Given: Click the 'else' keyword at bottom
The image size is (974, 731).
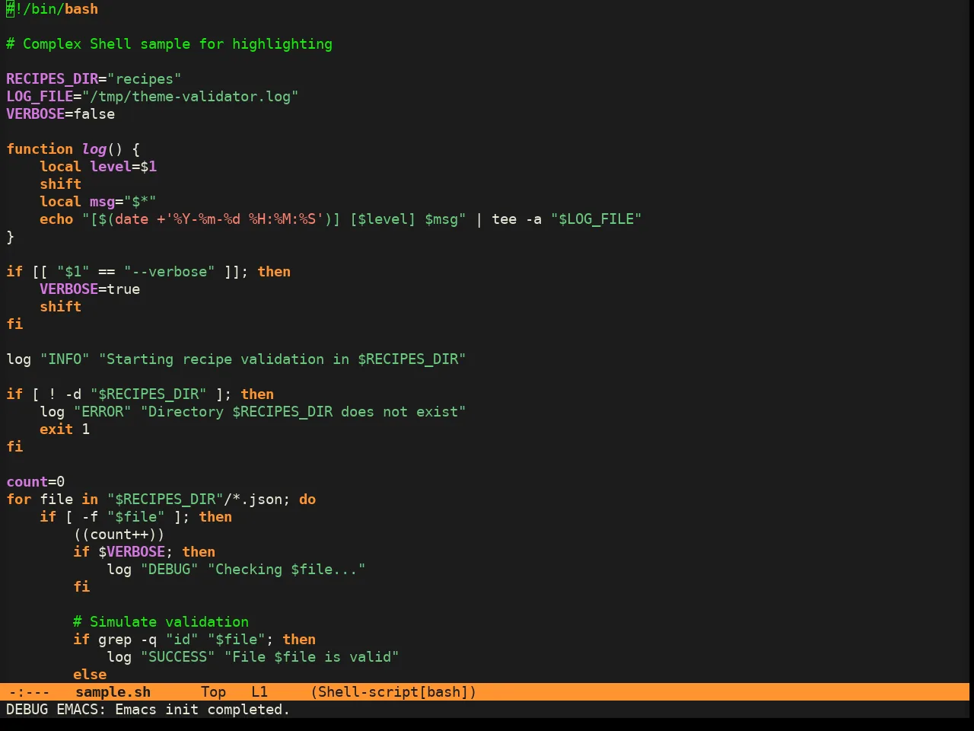Looking at the screenshot, I should [x=90, y=675].
